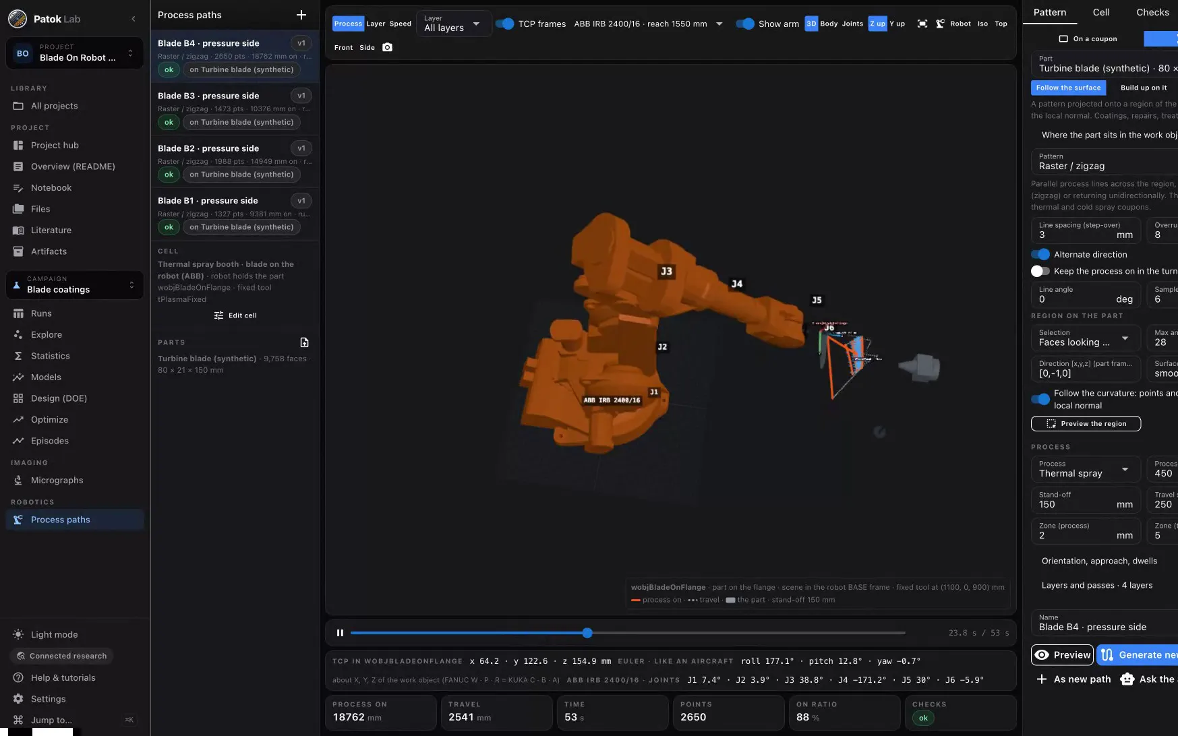Click As new path button
The image size is (1178, 736).
click(x=1073, y=679)
